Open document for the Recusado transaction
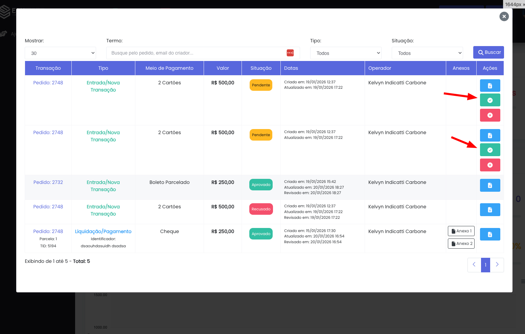525x334 pixels. (x=490, y=210)
